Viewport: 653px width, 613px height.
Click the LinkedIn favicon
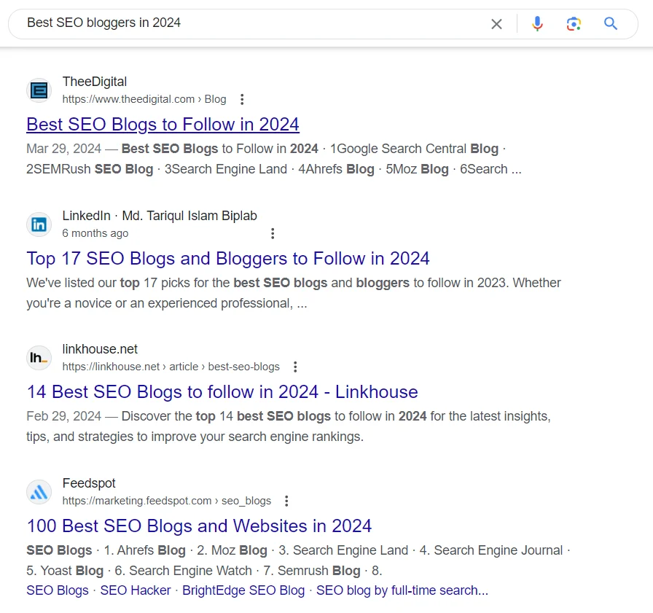(x=39, y=224)
